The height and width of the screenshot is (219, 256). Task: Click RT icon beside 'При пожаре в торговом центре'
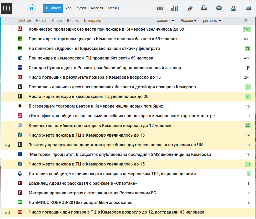pyautogui.click(x=20, y=39)
